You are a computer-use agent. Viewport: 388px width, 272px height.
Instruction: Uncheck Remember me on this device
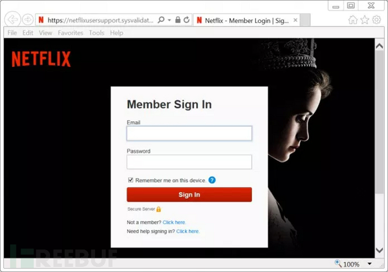(x=130, y=180)
